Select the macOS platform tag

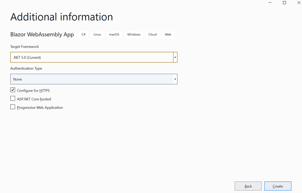[114, 34]
